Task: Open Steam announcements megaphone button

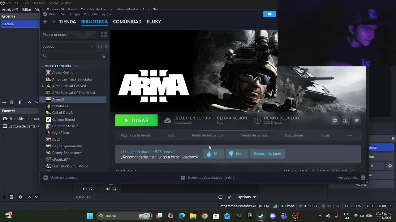Action: 269,14
